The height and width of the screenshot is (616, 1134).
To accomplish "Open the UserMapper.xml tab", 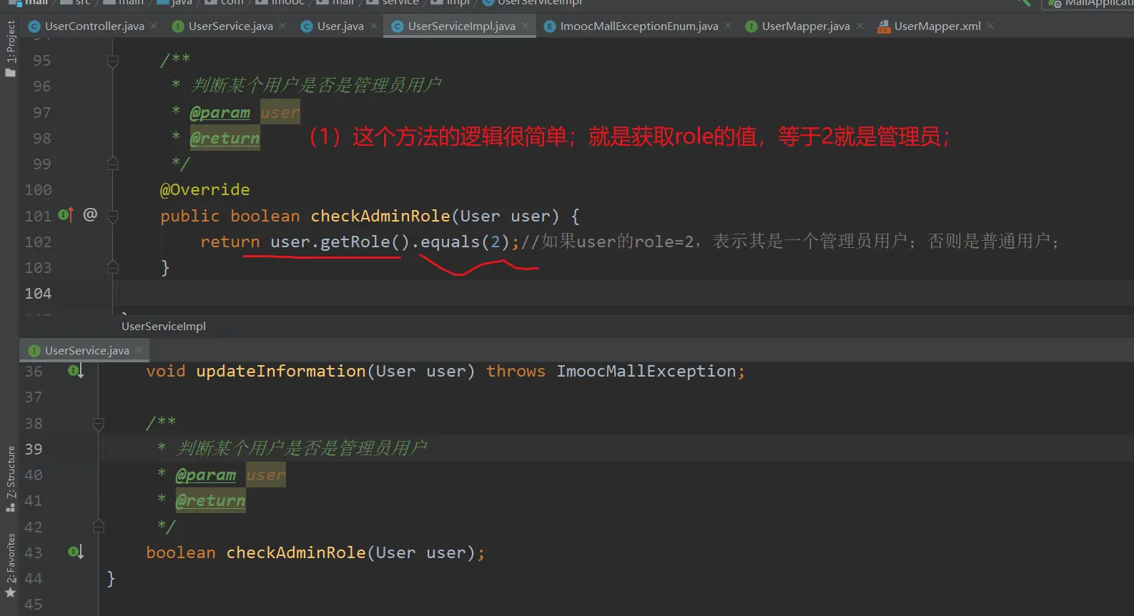I will [x=937, y=26].
